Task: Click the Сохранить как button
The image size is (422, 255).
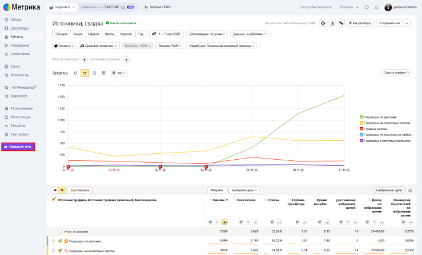Action: (x=390, y=23)
